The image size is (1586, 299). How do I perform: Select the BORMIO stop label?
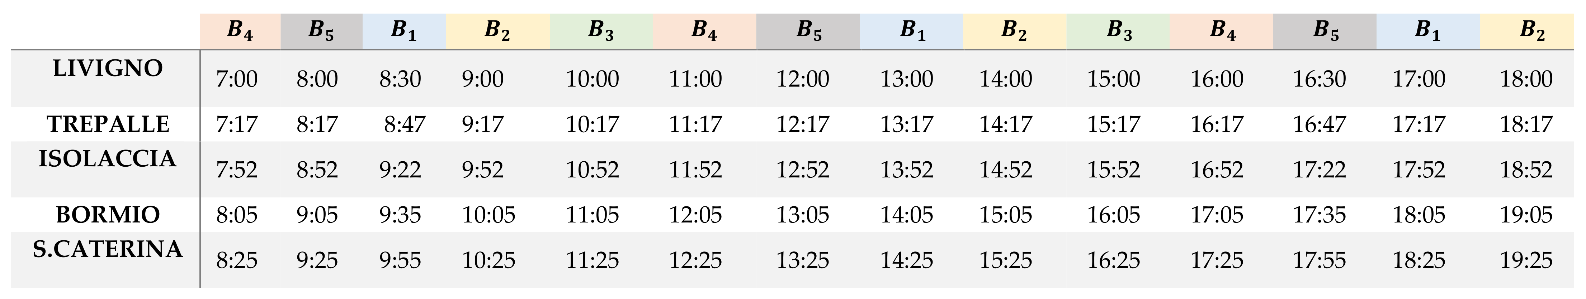(x=108, y=215)
